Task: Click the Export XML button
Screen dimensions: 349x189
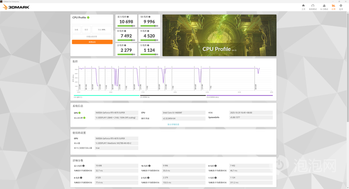Action: pos(102,29)
